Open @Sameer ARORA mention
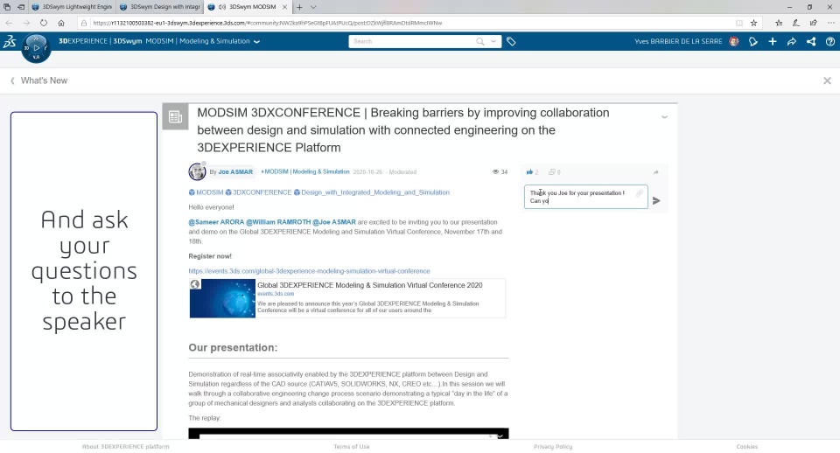This screenshot has height=453, width=840. point(216,221)
